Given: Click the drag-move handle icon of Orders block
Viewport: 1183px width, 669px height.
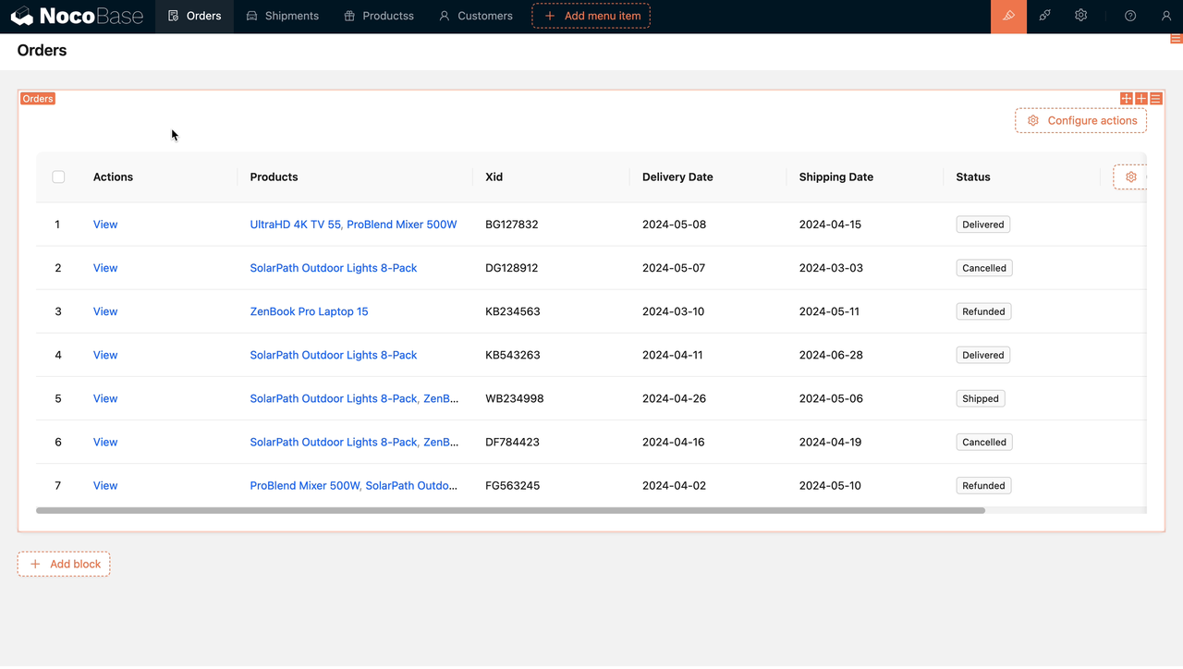Looking at the screenshot, I should pyautogui.click(x=1126, y=99).
